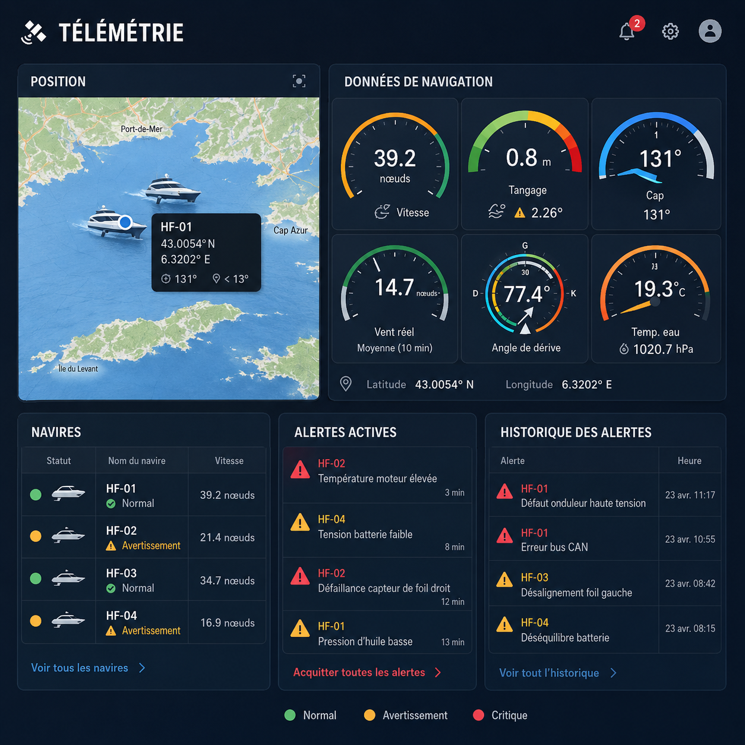Click the blue HF-01 position marker
The height and width of the screenshot is (745, 745).
[125, 222]
